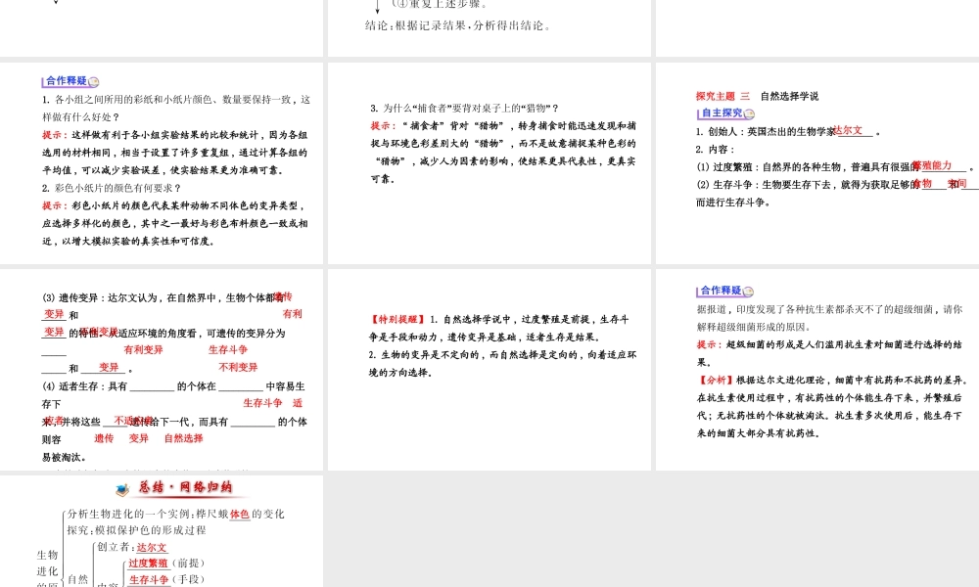The image size is (979, 587).
Task: Click '2. 内容:' on the natural selection slide
Action: pyautogui.click(x=716, y=150)
